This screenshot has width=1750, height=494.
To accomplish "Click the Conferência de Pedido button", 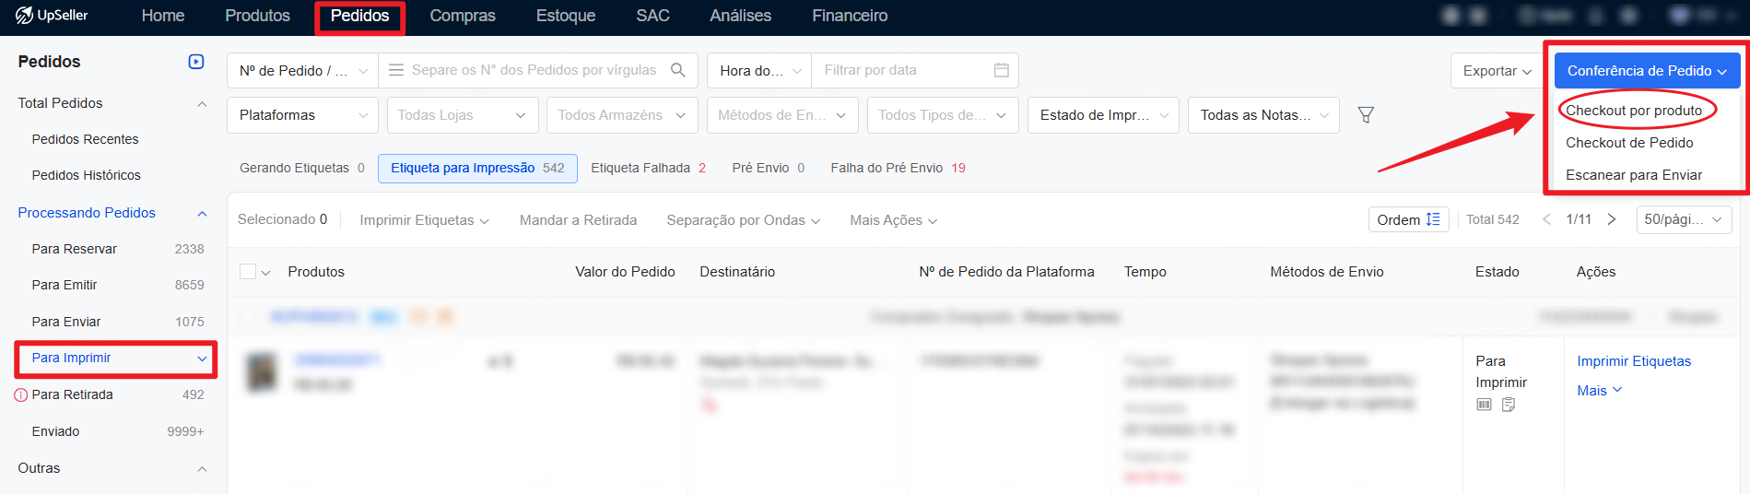I will point(1647,71).
